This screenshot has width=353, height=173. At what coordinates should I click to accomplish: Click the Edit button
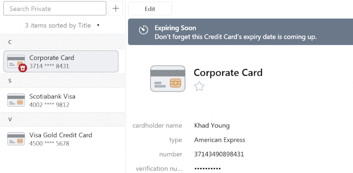150,9
